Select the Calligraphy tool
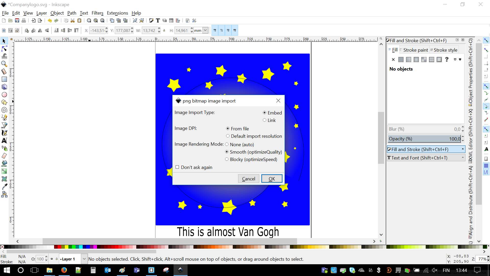Screen dimensions: 490x276 click(x=4, y=133)
